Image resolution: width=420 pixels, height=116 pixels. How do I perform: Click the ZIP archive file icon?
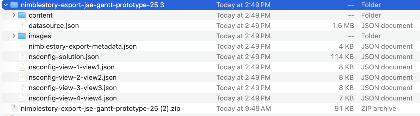coord(14,108)
